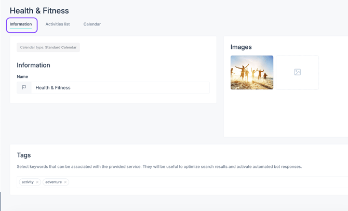Select the adventure tag chip
The height and width of the screenshot is (211, 348).
(56, 182)
